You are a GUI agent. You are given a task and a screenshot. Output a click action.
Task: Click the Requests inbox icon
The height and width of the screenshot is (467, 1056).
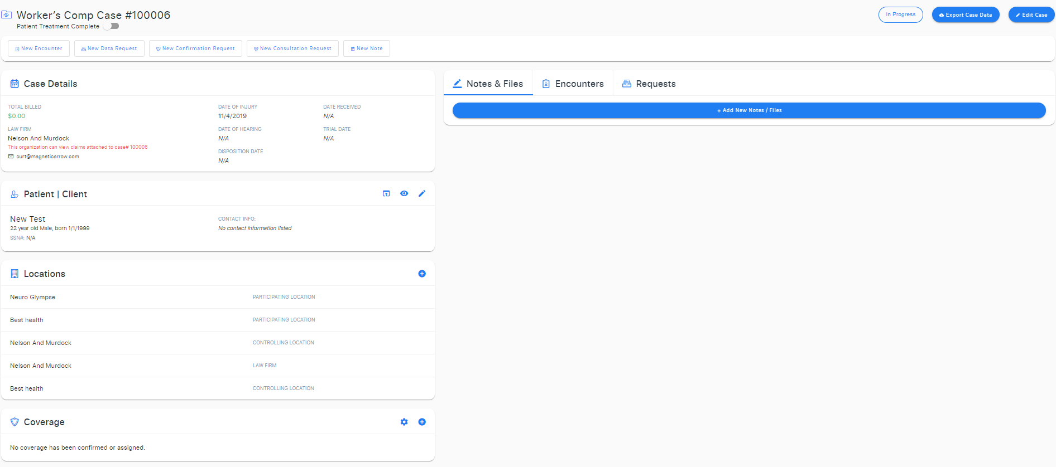[627, 84]
